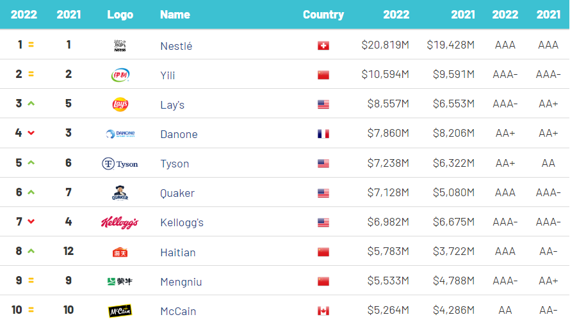The height and width of the screenshot is (324, 570).
Task: Click the Tyson logo
Action: coord(120,164)
